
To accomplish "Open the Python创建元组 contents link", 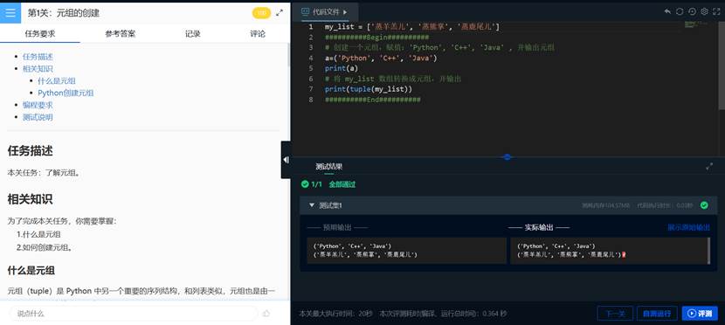I will click(x=66, y=93).
